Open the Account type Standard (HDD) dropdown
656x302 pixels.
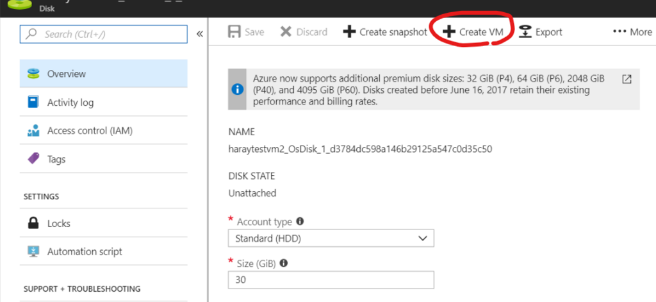(331, 239)
